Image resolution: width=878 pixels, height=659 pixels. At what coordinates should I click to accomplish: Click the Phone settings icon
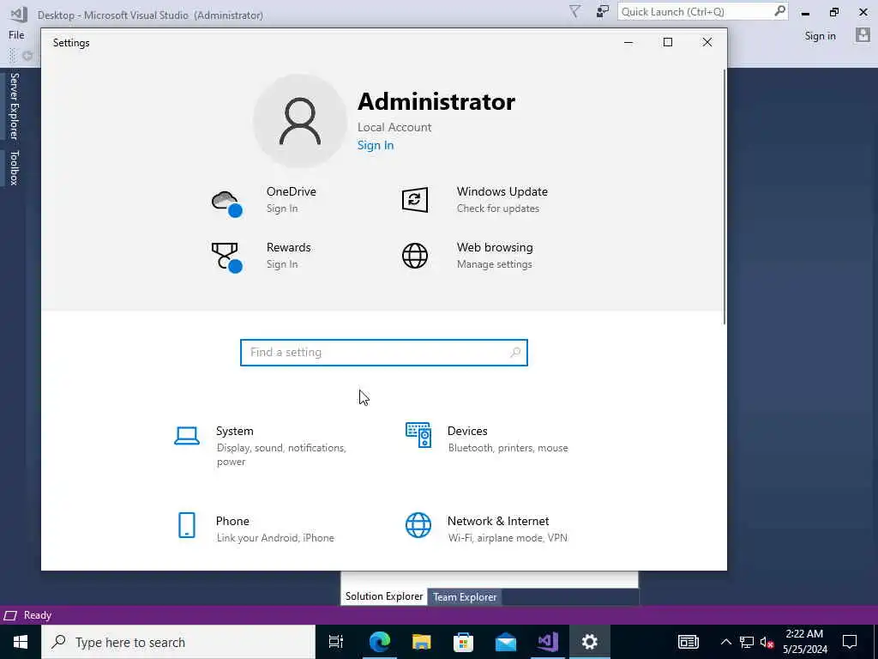[187, 525]
